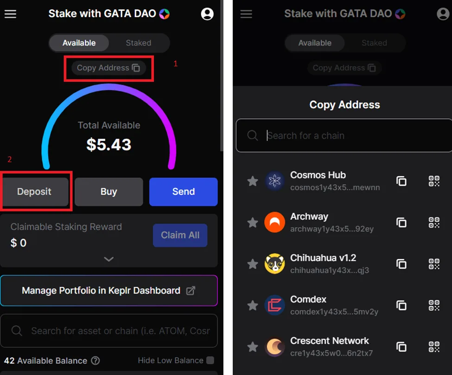This screenshot has width=452, height=375.
Task: Favorite the Archway chain star
Action: (253, 222)
